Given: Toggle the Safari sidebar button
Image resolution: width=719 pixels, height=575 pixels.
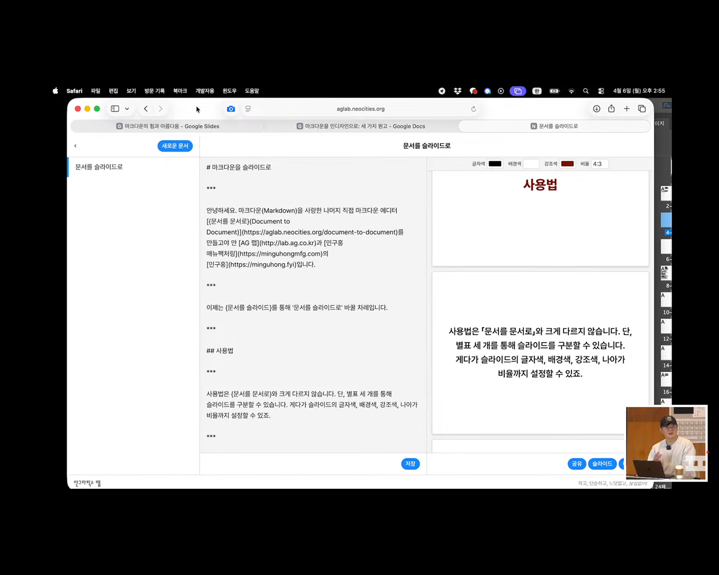Looking at the screenshot, I should click(115, 109).
